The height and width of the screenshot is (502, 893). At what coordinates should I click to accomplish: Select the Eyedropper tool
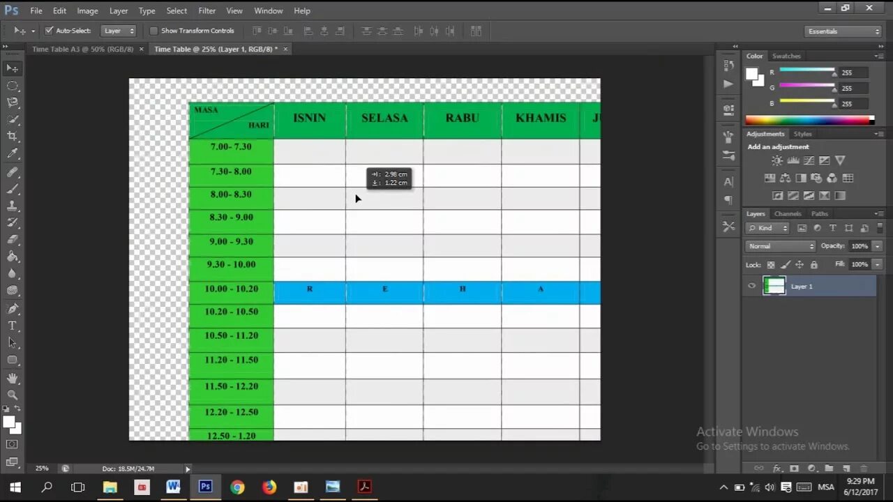(x=13, y=153)
